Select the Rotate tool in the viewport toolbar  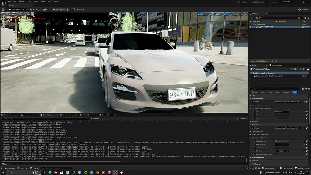point(205,14)
